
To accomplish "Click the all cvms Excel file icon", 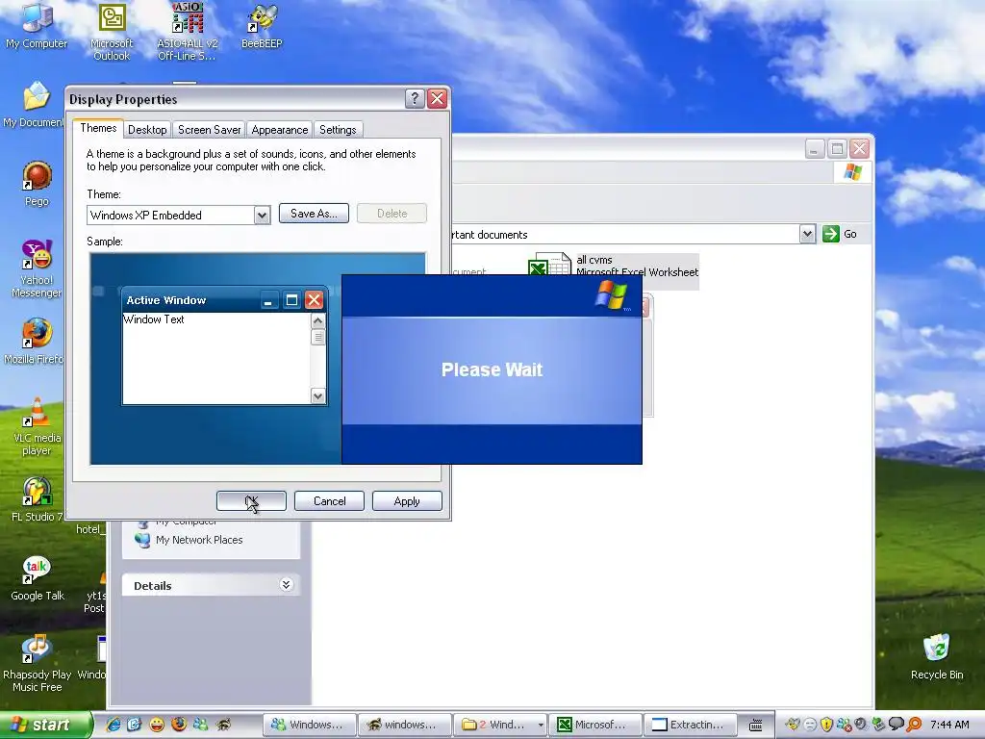I will click(x=548, y=264).
